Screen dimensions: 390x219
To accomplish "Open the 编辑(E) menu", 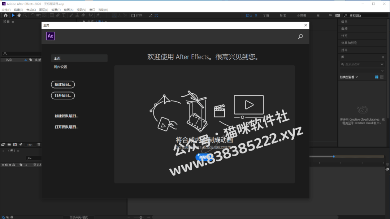I will [18, 10].
